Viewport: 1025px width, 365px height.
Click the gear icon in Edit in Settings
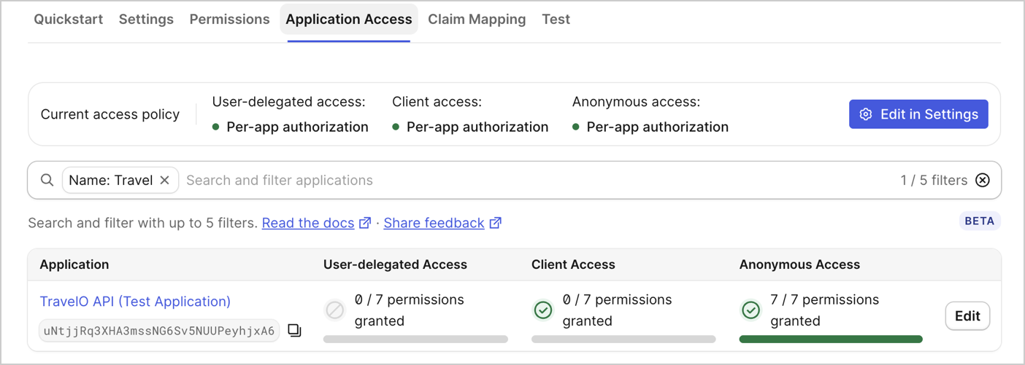click(866, 114)
